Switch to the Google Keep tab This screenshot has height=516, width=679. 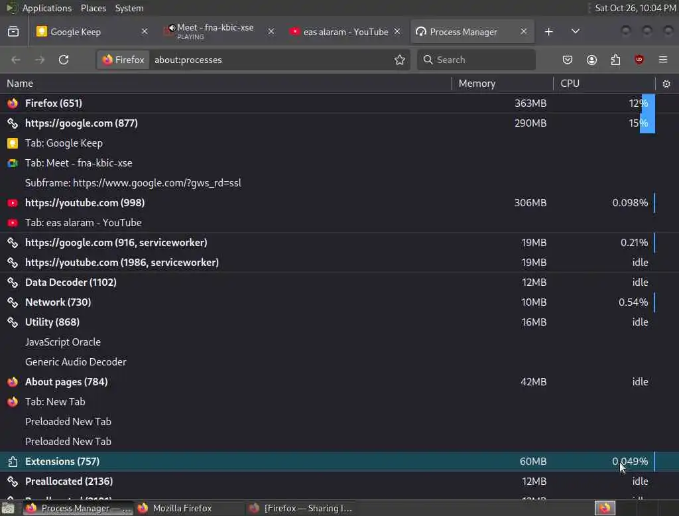[x=92, y=32]
